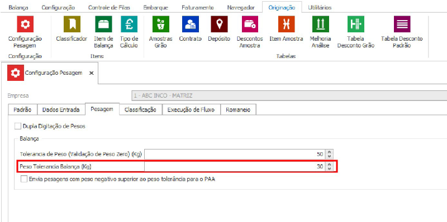Click the Depósito map pin icon
Viewport: 447px width, 222px height.
pos(219,24)
